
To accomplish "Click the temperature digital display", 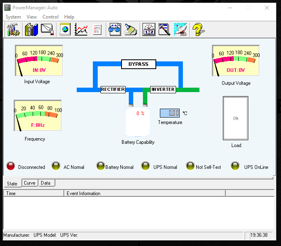I will 170,113.
